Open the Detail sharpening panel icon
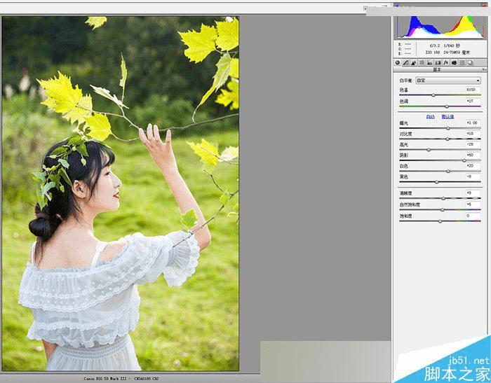Image resolution: width=491 pixels, height=383 pixels. 414,62
